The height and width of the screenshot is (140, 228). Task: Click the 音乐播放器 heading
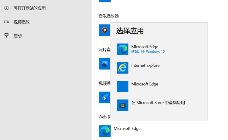pyautogui.click(x=109, y=16)
